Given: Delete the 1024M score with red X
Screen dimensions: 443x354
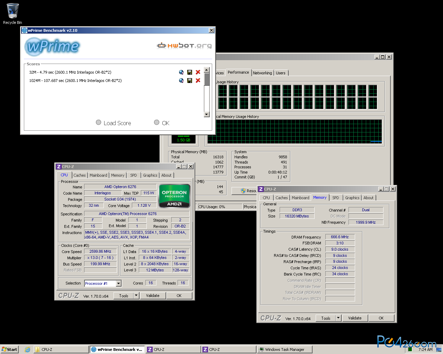Looking at the screenshot, I should pyautogui.click(x=198, y=81).
